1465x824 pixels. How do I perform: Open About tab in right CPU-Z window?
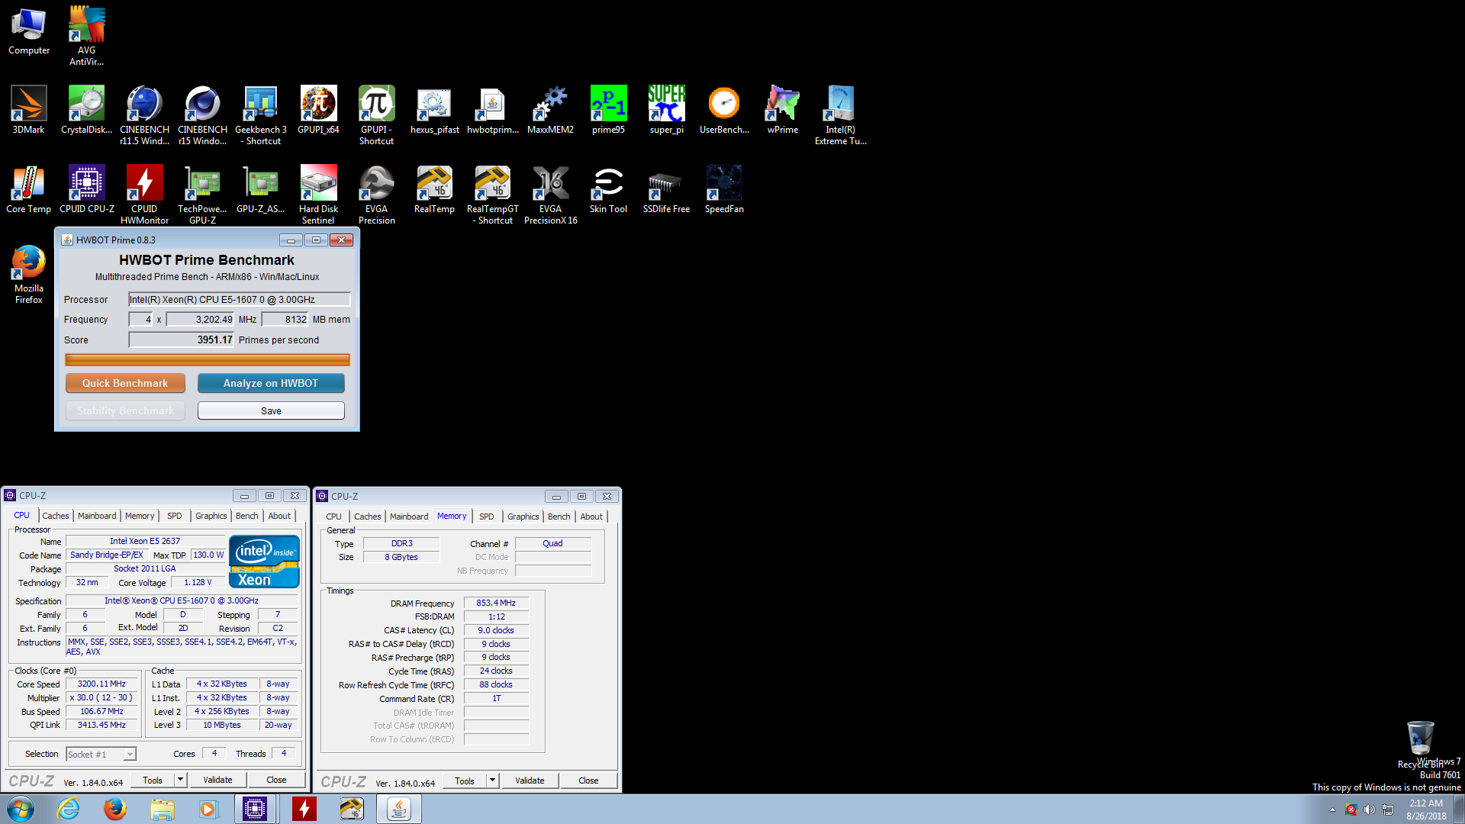(591, 517)
